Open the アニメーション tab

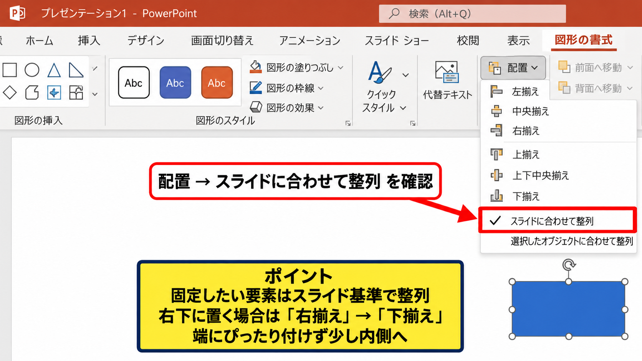[310, 40]
